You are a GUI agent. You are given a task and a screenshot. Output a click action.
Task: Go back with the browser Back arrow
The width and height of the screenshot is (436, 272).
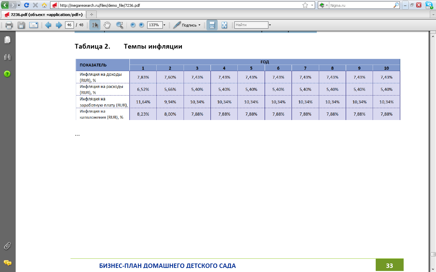(5, 5)
